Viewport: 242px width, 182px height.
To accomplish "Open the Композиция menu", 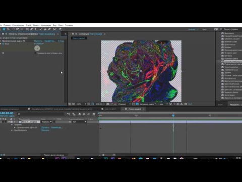I will click(18, 25).
